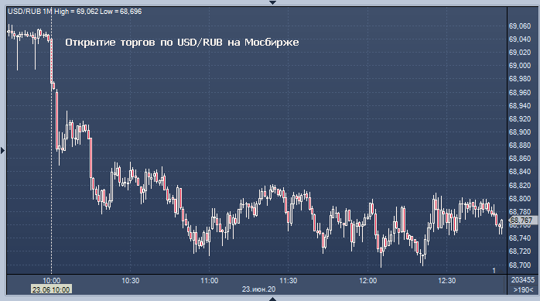Click the 68,700 price axis label

pyautogui.click(x=520, y=265)
